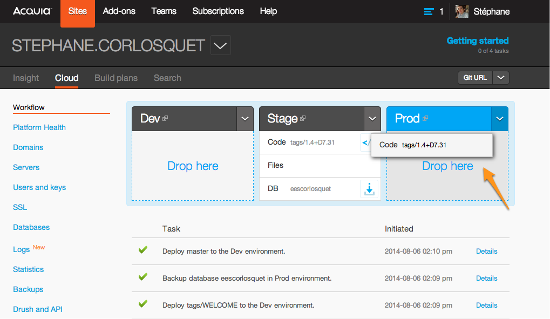The image size is (550, 319).
Task: Click Stéphane's profile avatar
Action: pos(461,11)
